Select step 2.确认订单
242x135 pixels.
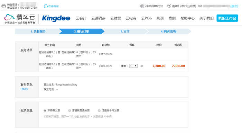click(x=82, y=31)
